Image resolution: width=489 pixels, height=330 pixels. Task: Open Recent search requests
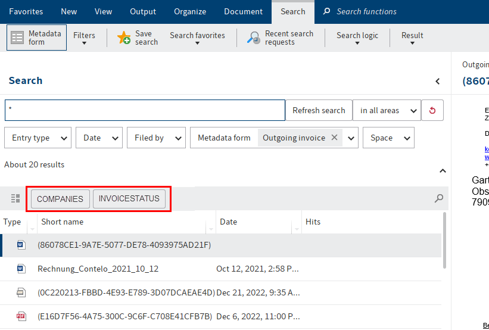(x=281, y=38)
